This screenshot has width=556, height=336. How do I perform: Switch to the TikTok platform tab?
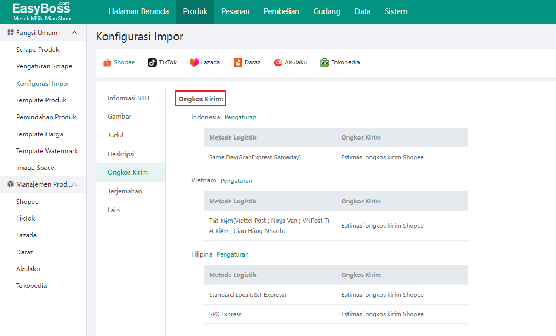pyautogui.click(x=162, y=62)
